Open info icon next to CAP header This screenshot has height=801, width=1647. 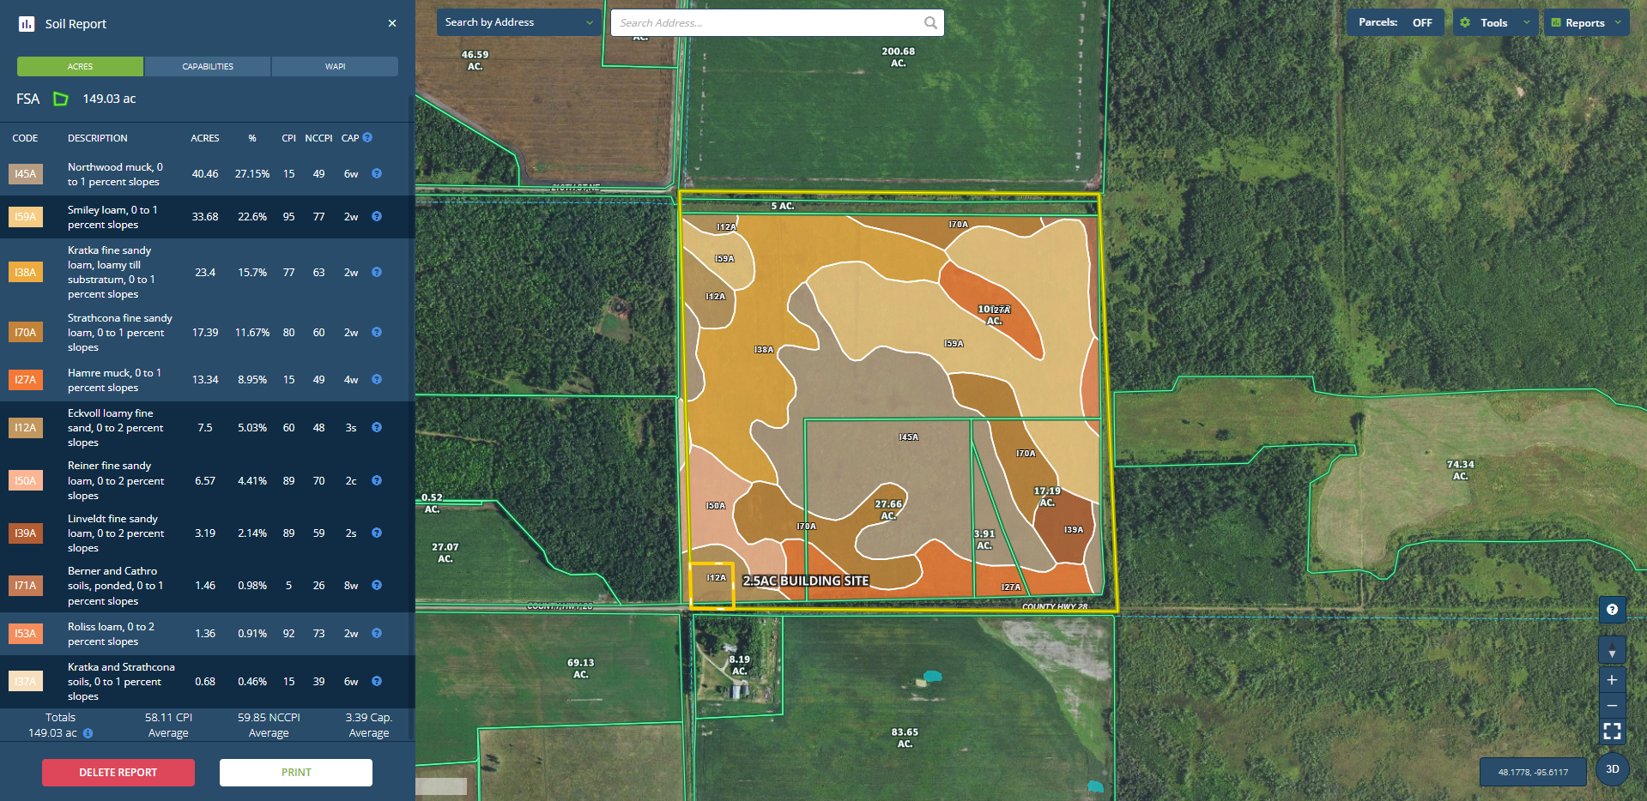click(x=367, y=137)
